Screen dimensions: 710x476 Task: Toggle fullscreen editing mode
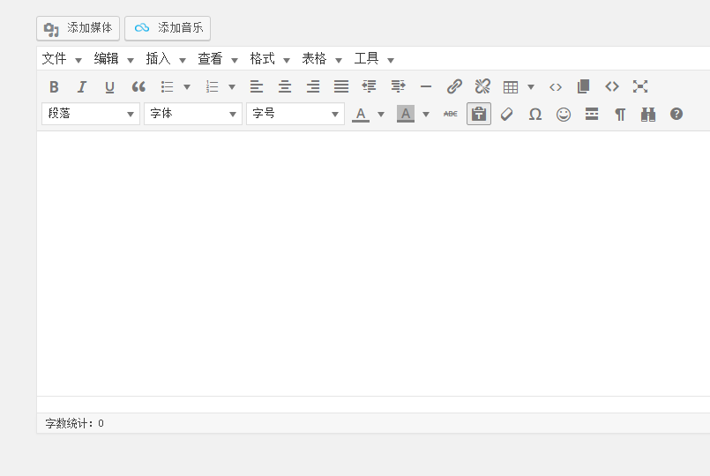[x=640, y=86]
